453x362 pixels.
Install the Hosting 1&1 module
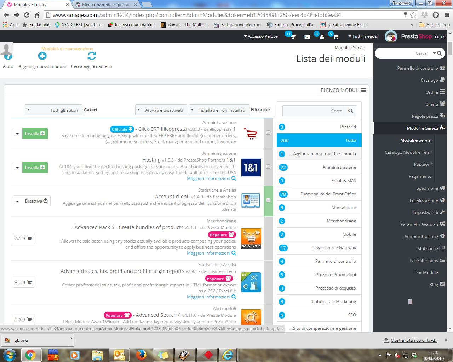[35, 168]
